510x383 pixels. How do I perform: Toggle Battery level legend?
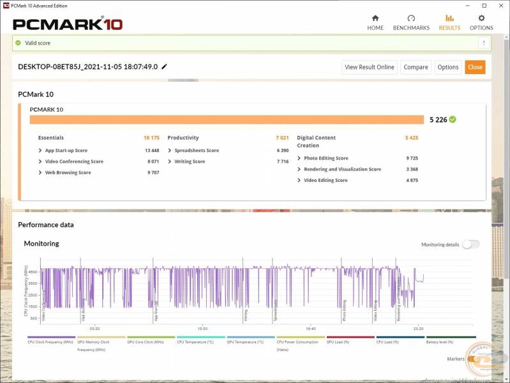click(x=451, y=340)
